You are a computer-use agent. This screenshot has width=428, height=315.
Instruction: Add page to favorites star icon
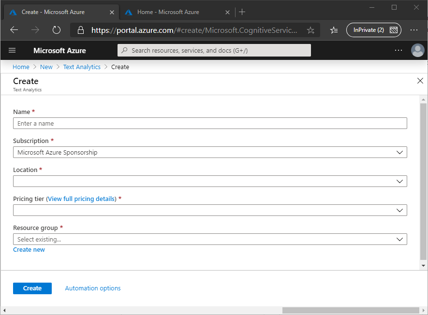[310, 30]
